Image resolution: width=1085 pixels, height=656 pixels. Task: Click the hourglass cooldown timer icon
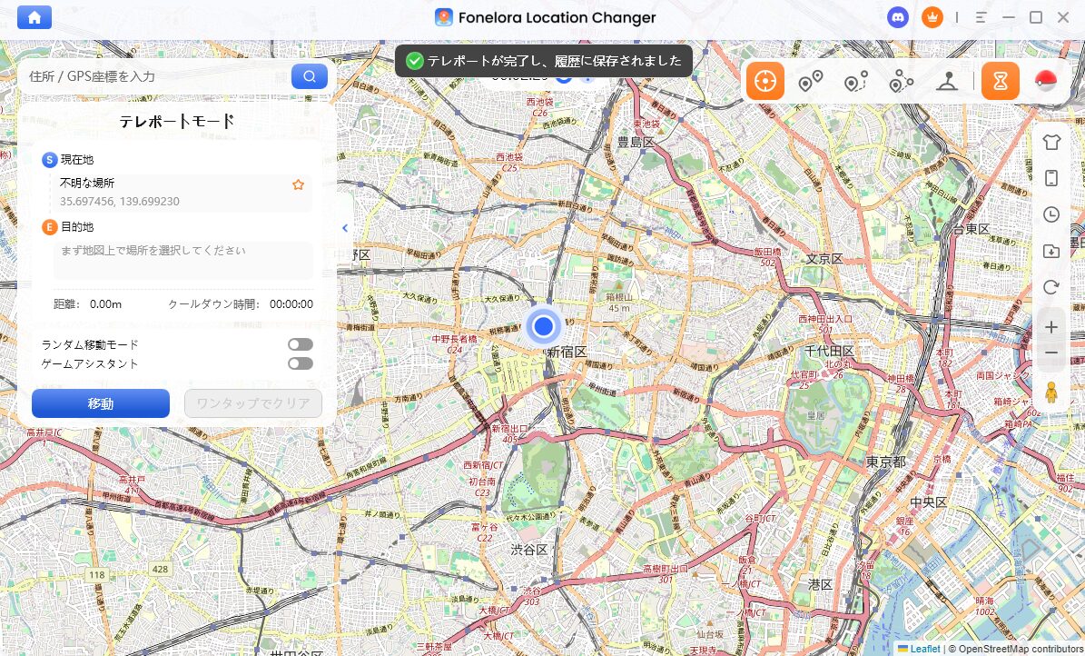click(x=1000, y=82)
